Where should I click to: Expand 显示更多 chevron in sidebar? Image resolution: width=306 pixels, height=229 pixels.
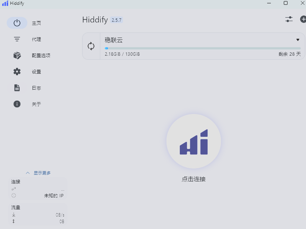click(x=28, y=173)
